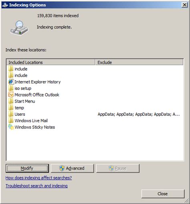Select 'Microsoft Office Outlook' row text
Image resolution: width=190 pixels, height=204 pixels.
click(x=37, y=95)
